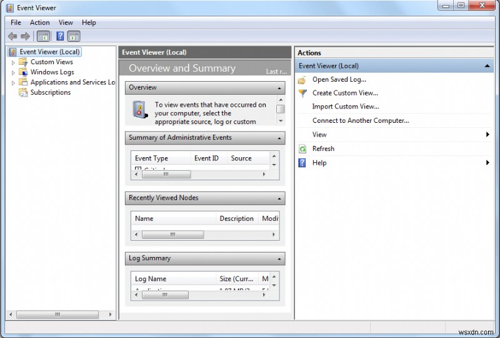Click Overview text scroll down arrow
Screen dimensions: 500x338
pos(281,120)
